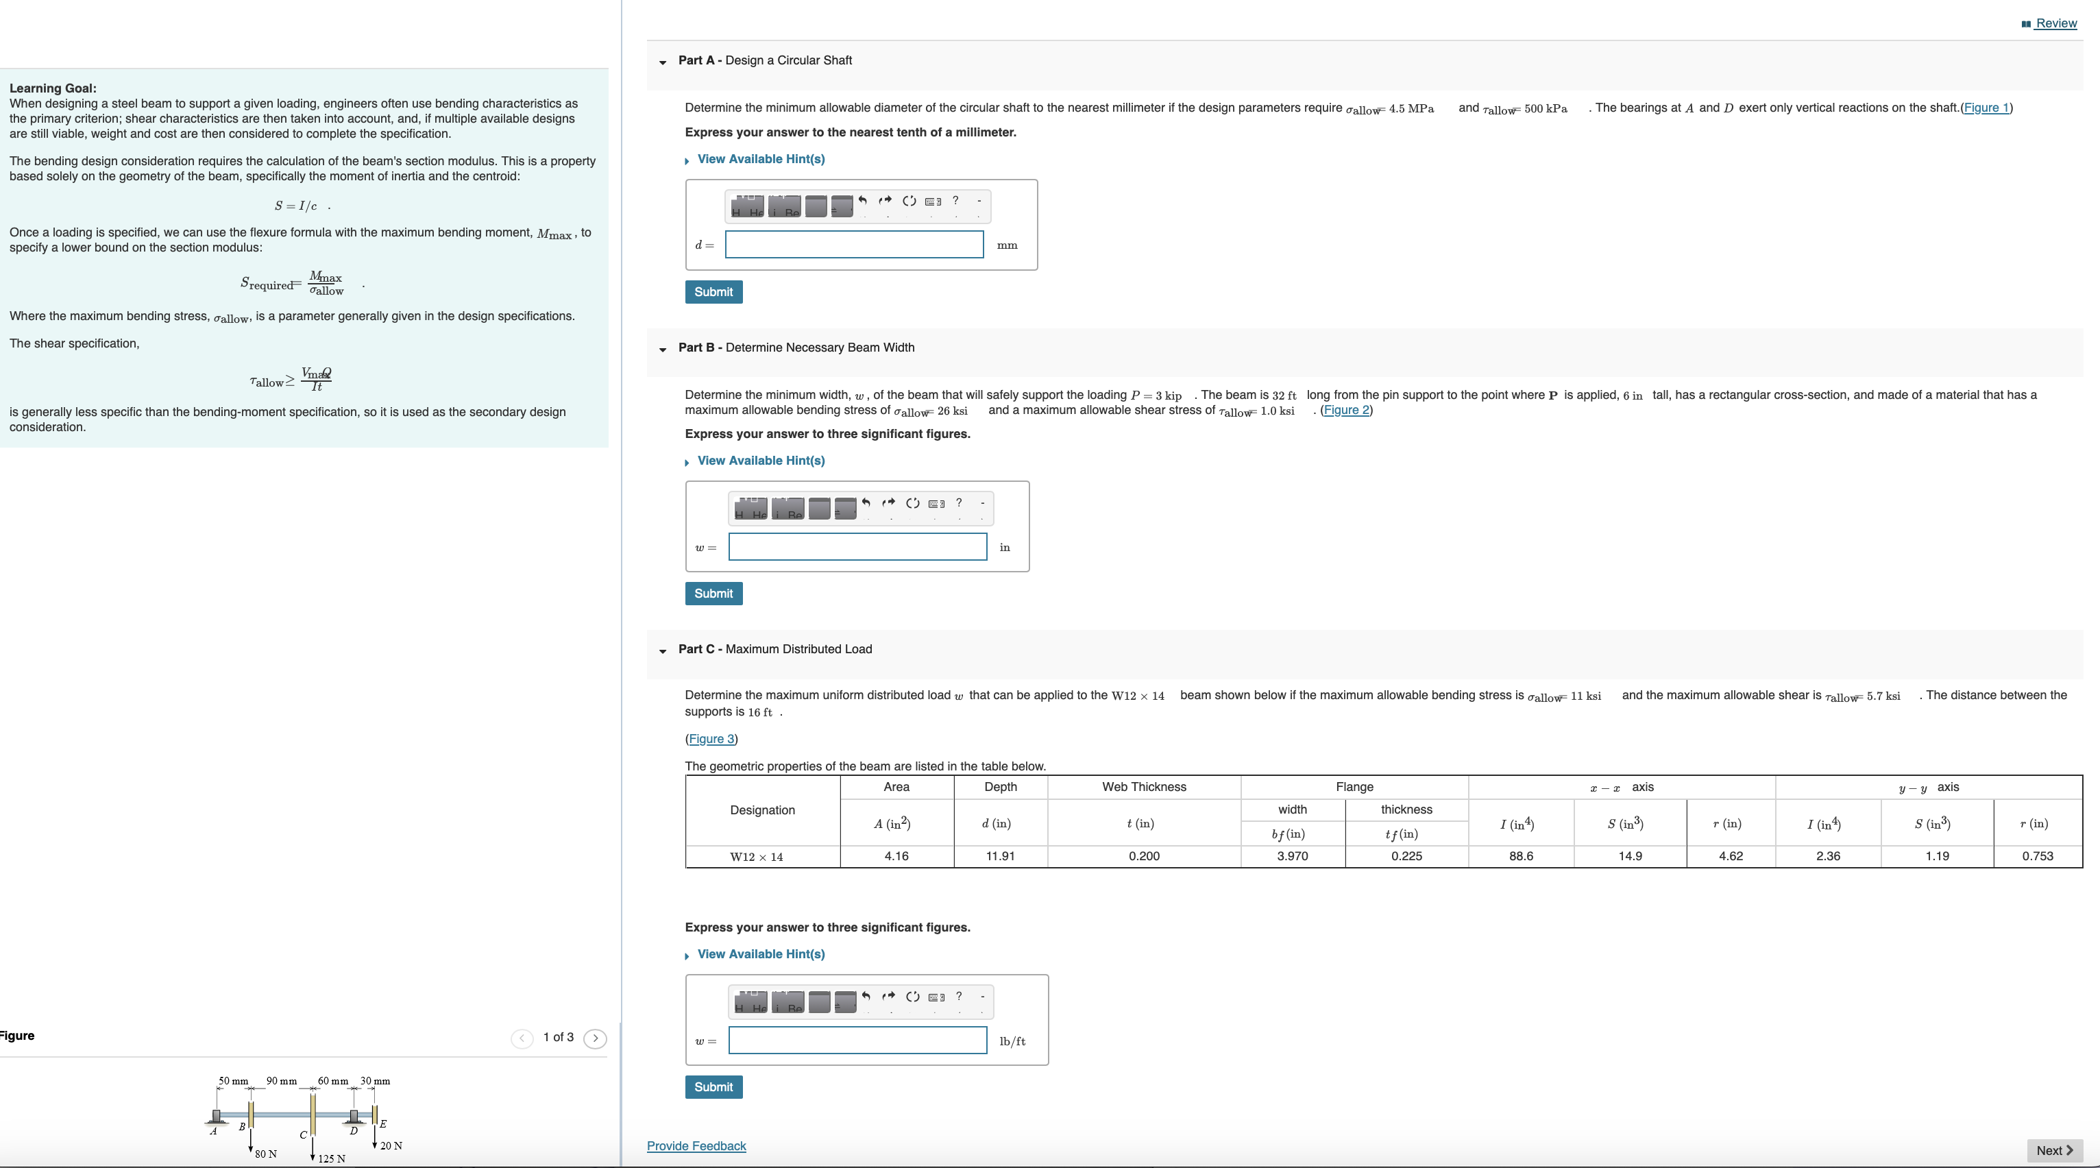Click undo icon in Part C toolbar

[866, 996]
